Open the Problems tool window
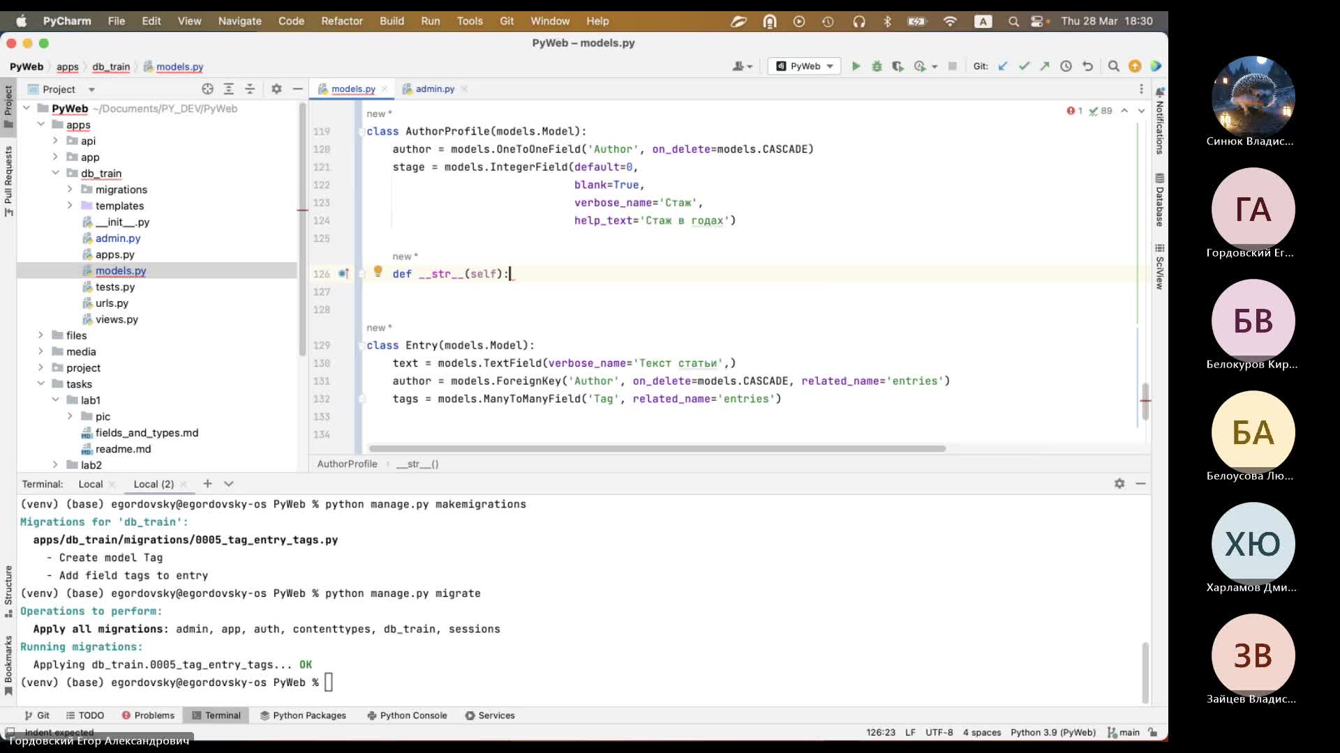 pos(148,715)
